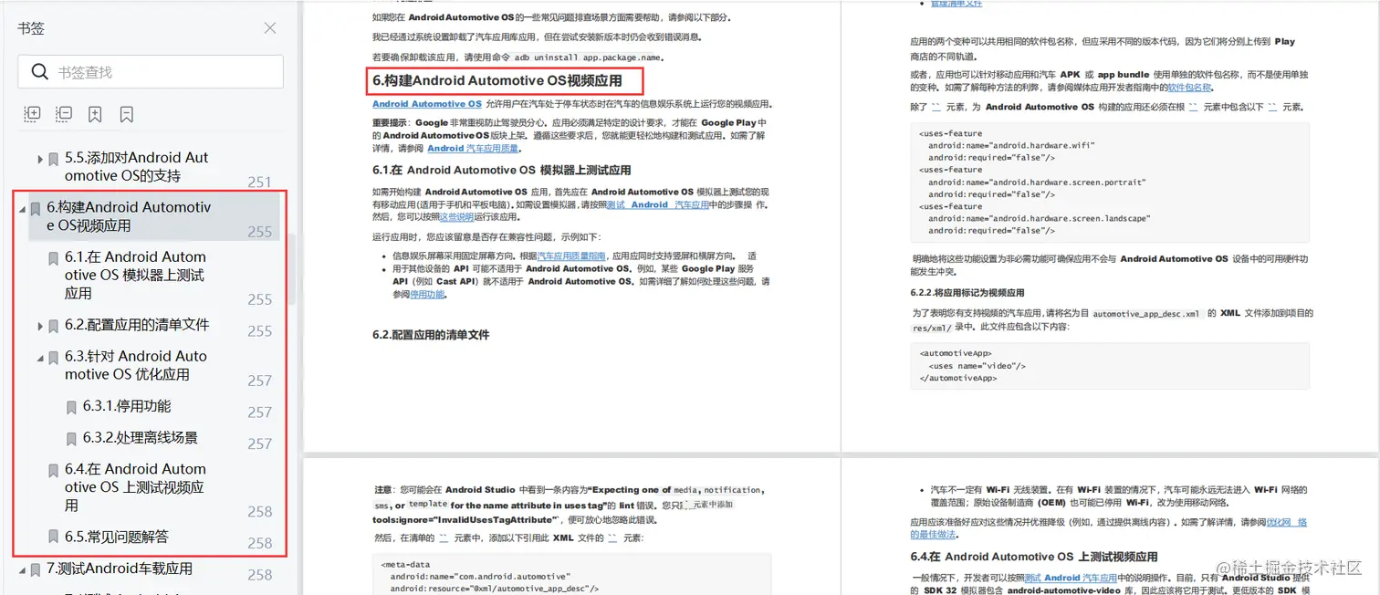Expand the 6.2.配置应用的清单文件 node
Viewport: 1380px width, 595px height.
(x=40, y=326)
